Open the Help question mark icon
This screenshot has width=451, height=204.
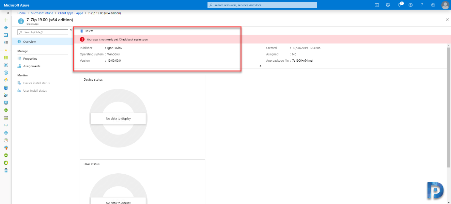pyautogui.click(x=422, y=5)
